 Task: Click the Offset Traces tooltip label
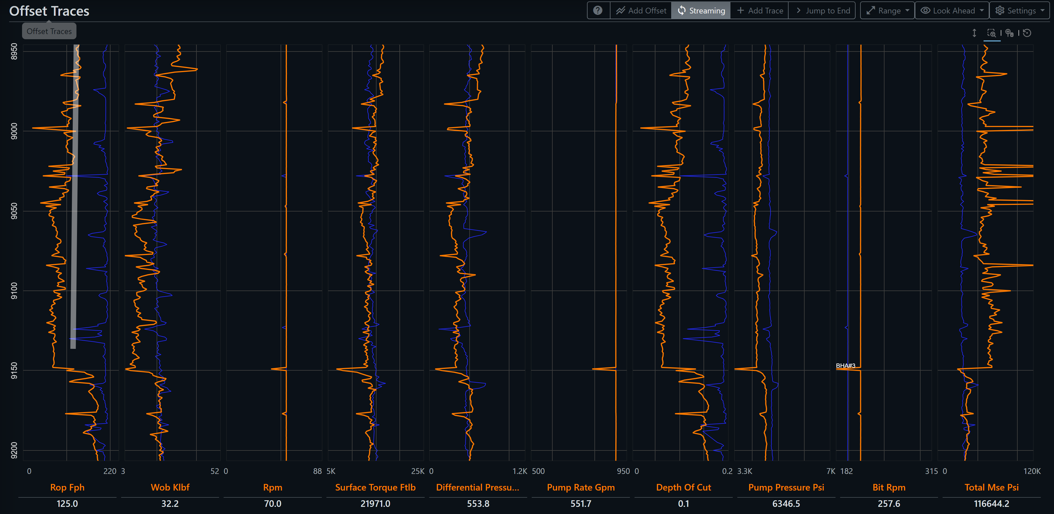pyautogui.click(x=49, y=31)
